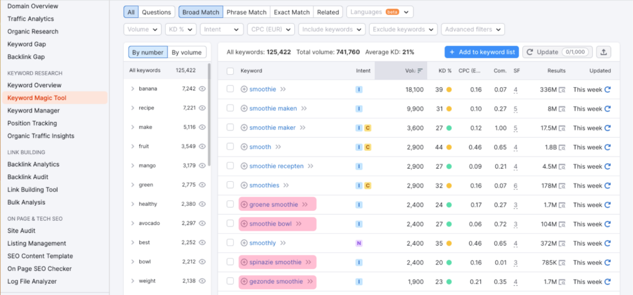Click refresh icon for smoothie row
The image size is (633, 295).
[x=607, y=89]
